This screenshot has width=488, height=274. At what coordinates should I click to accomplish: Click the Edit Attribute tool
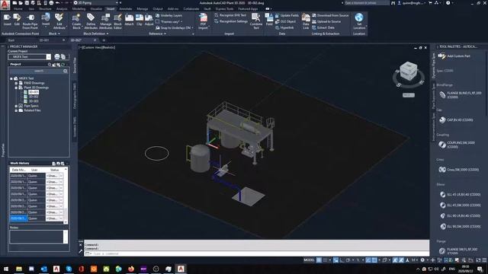coord(59,21)
